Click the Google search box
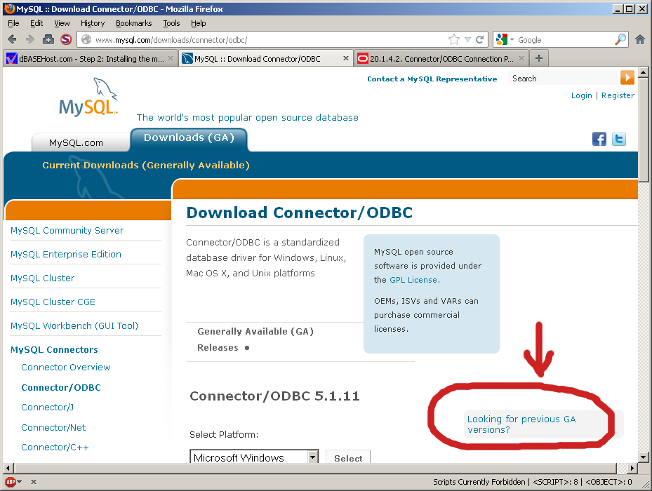The image size is (652, 491). pos(565,40)
